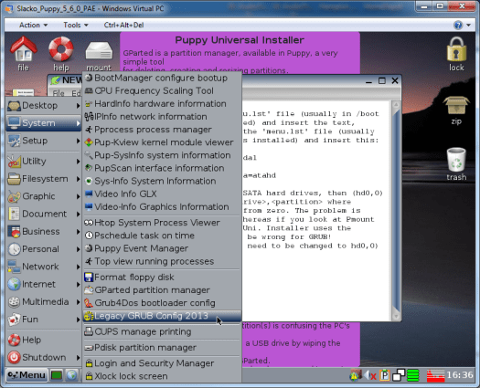Click the Virtual PC help question icon
The width and height of the screenshot is (480, 388).
click(x=458, y=25)
